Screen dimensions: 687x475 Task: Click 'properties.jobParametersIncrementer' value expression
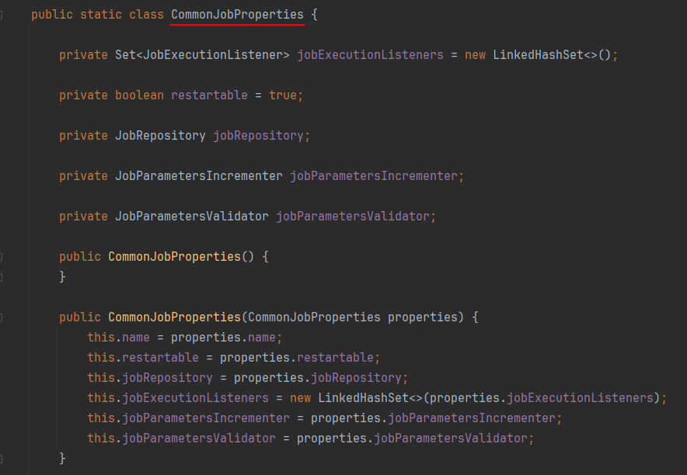(434, 418)
